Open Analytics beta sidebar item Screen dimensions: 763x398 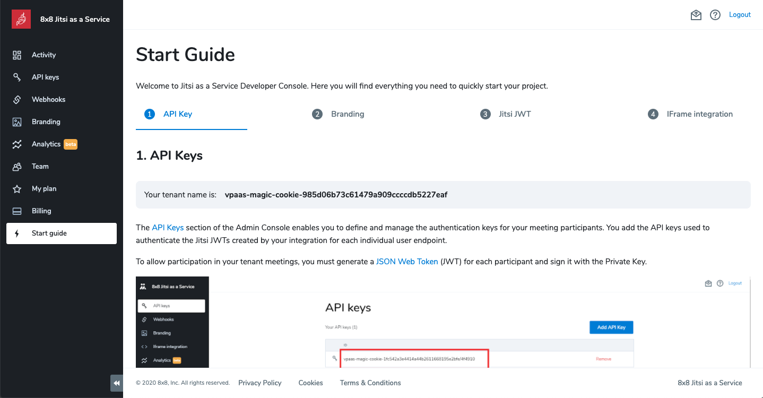tap(62, 144)
